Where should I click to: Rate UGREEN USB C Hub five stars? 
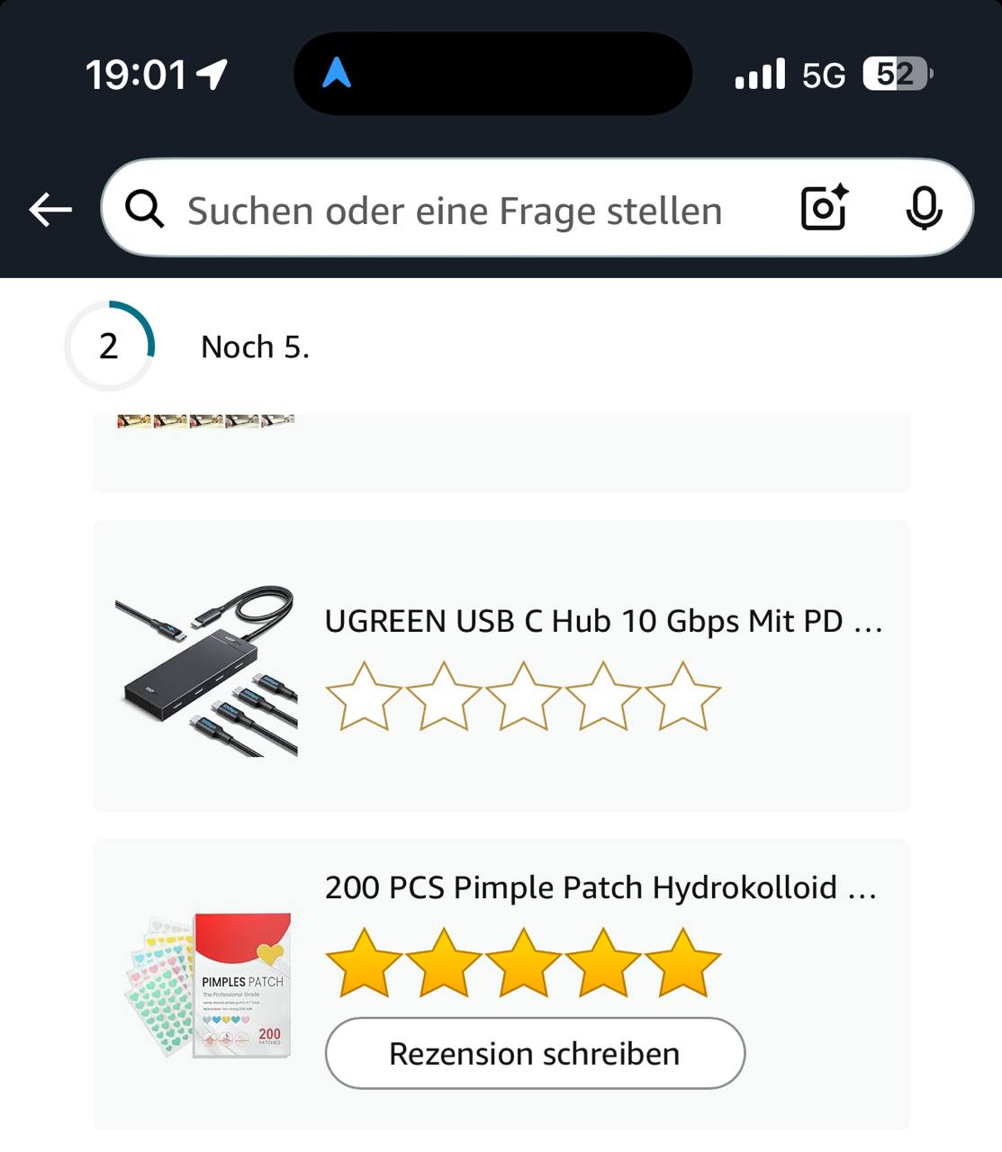pyautogui.click(x=682, y=697)
